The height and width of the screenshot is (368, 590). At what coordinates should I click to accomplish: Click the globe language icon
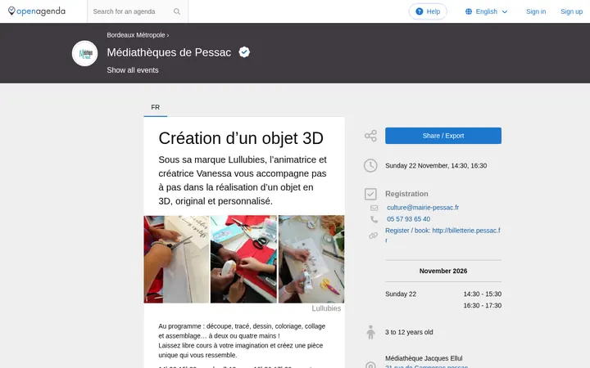[x=469, y=11]
